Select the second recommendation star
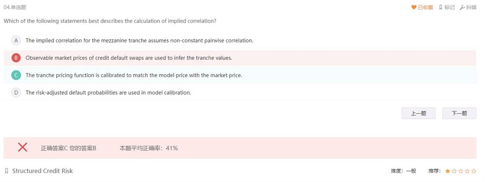Viewport: 485px width, 182px height. click(454, 171)
